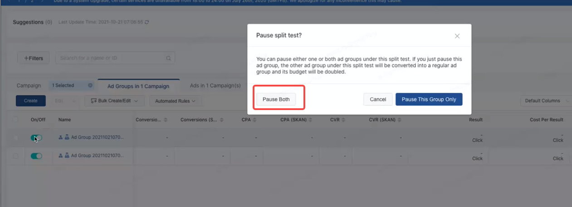Click the magnifier icon in the search box

click(x=168, y=58)
